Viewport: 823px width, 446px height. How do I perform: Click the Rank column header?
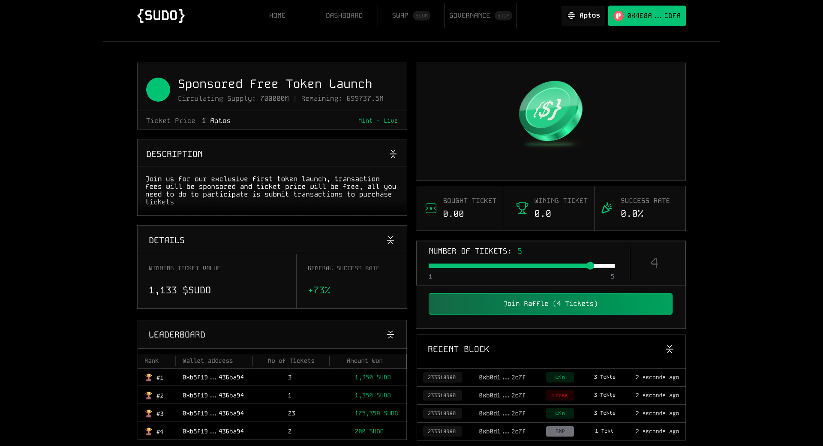(151, 361)
